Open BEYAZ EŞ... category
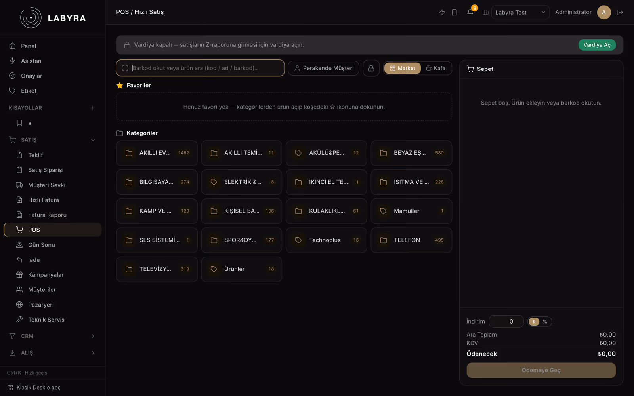 click(x=411, y=153)
